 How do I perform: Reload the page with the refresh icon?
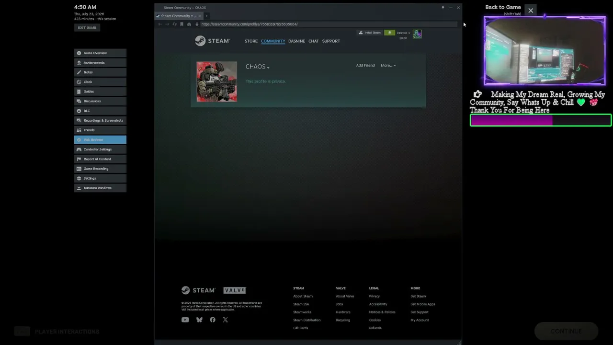pos(174,24)
